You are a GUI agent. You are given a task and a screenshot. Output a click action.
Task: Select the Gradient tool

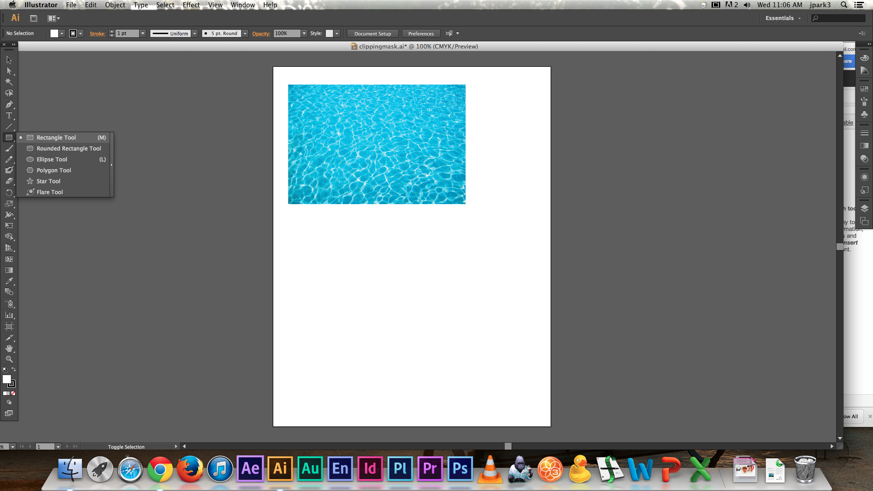pyautogui.click(x=9, y=270)
